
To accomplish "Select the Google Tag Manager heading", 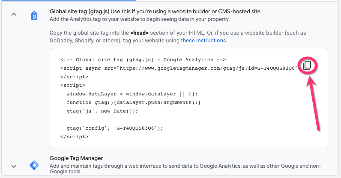I will (76, 158).
